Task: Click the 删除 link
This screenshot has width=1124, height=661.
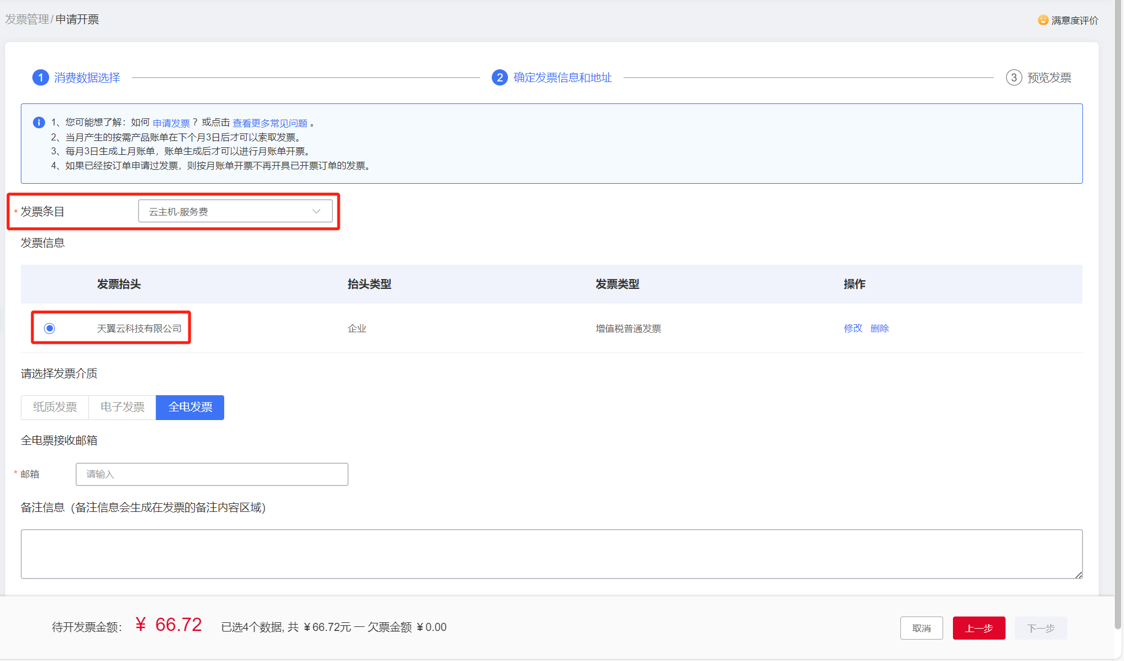Action: pyautogui.click(x=879, y=328)
